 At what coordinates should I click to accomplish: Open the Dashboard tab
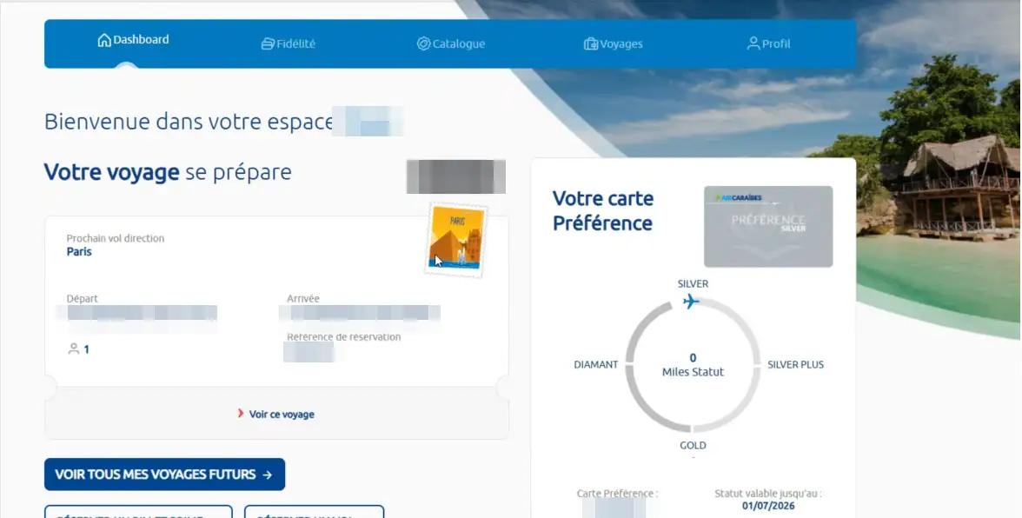pyautogui.click(x=133, y=40)
